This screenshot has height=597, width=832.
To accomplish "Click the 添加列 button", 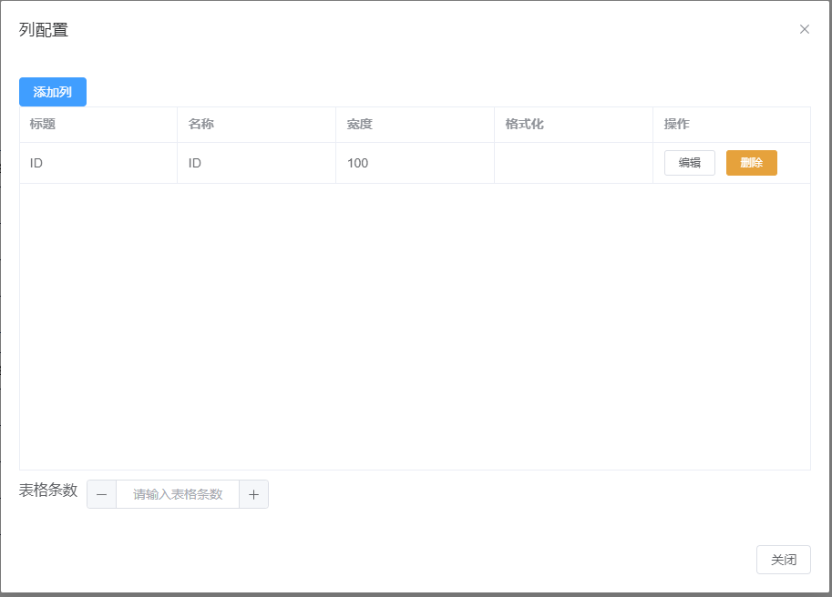I will coord(53,92).
